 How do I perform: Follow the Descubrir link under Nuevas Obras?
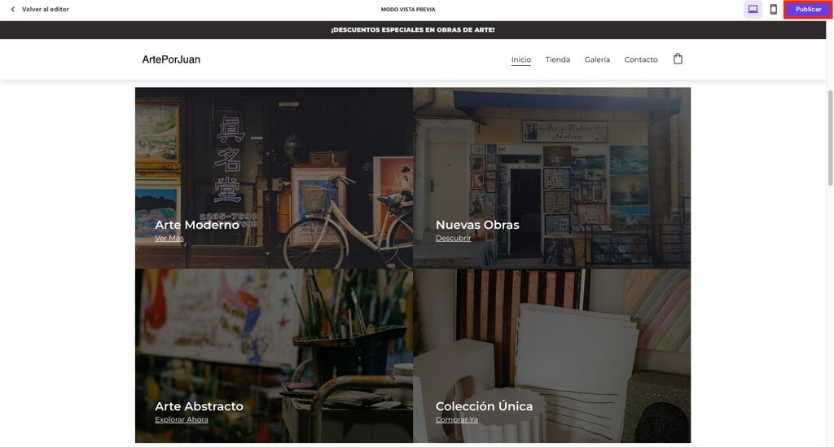point(453,238)
